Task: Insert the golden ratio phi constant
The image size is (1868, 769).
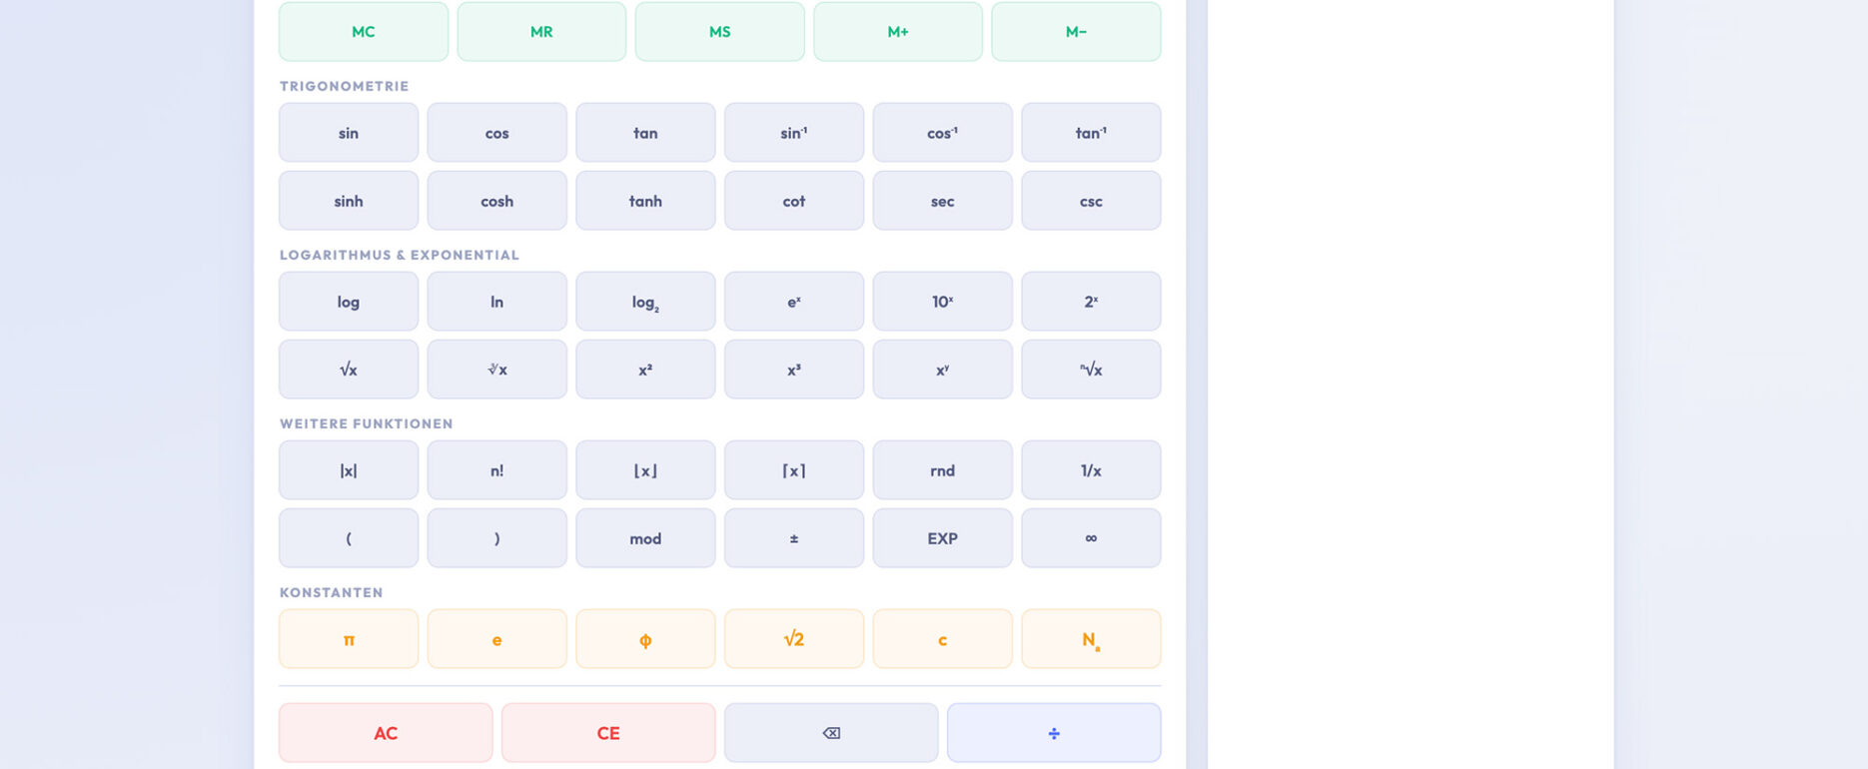Action: pos(645,639)
